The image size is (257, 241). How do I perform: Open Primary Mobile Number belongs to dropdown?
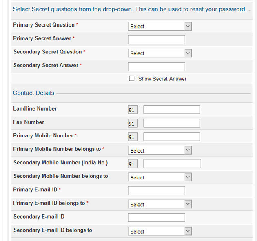[x=160, y=150]
